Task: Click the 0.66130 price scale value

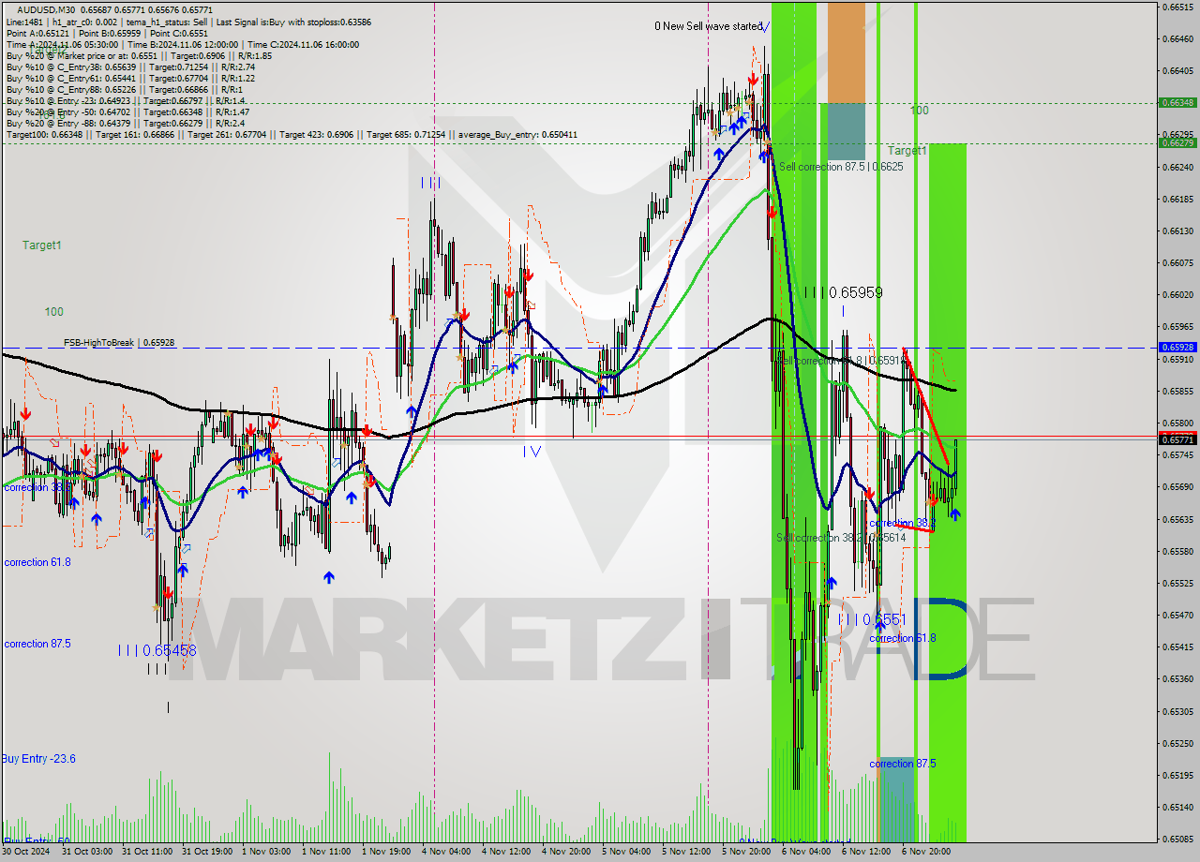Action: click(x=1177, y=230)
